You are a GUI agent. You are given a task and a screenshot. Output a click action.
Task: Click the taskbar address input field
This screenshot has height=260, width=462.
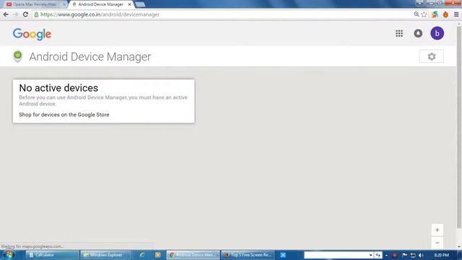tap(336, 255)
